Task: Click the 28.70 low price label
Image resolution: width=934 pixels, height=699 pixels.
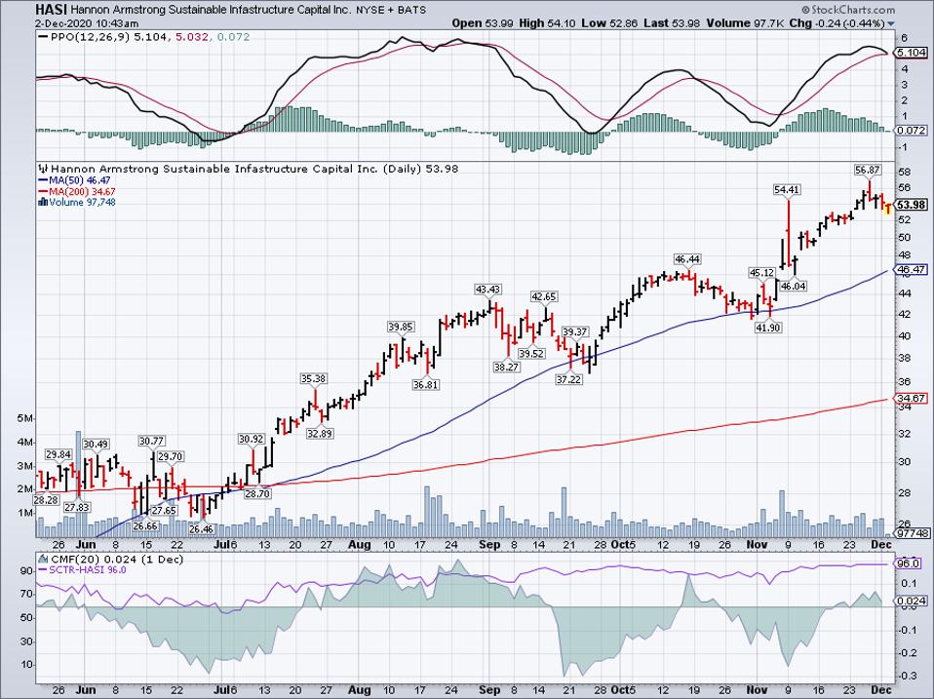Action: tap(257, 493)
